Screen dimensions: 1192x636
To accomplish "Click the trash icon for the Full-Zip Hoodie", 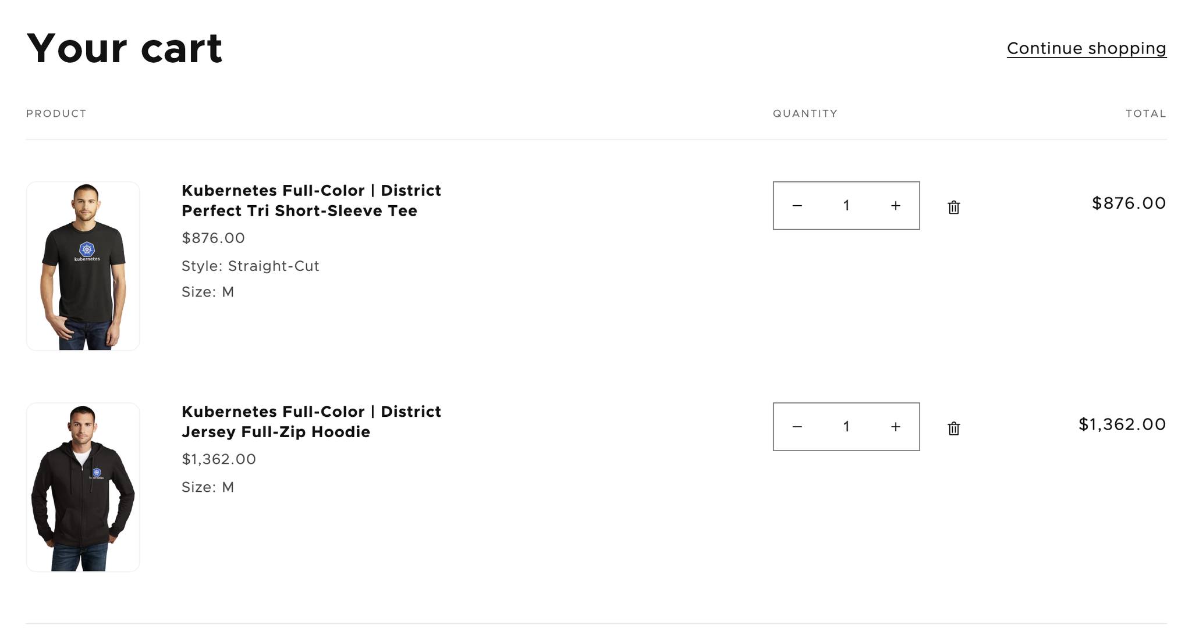I will (953, 427).
